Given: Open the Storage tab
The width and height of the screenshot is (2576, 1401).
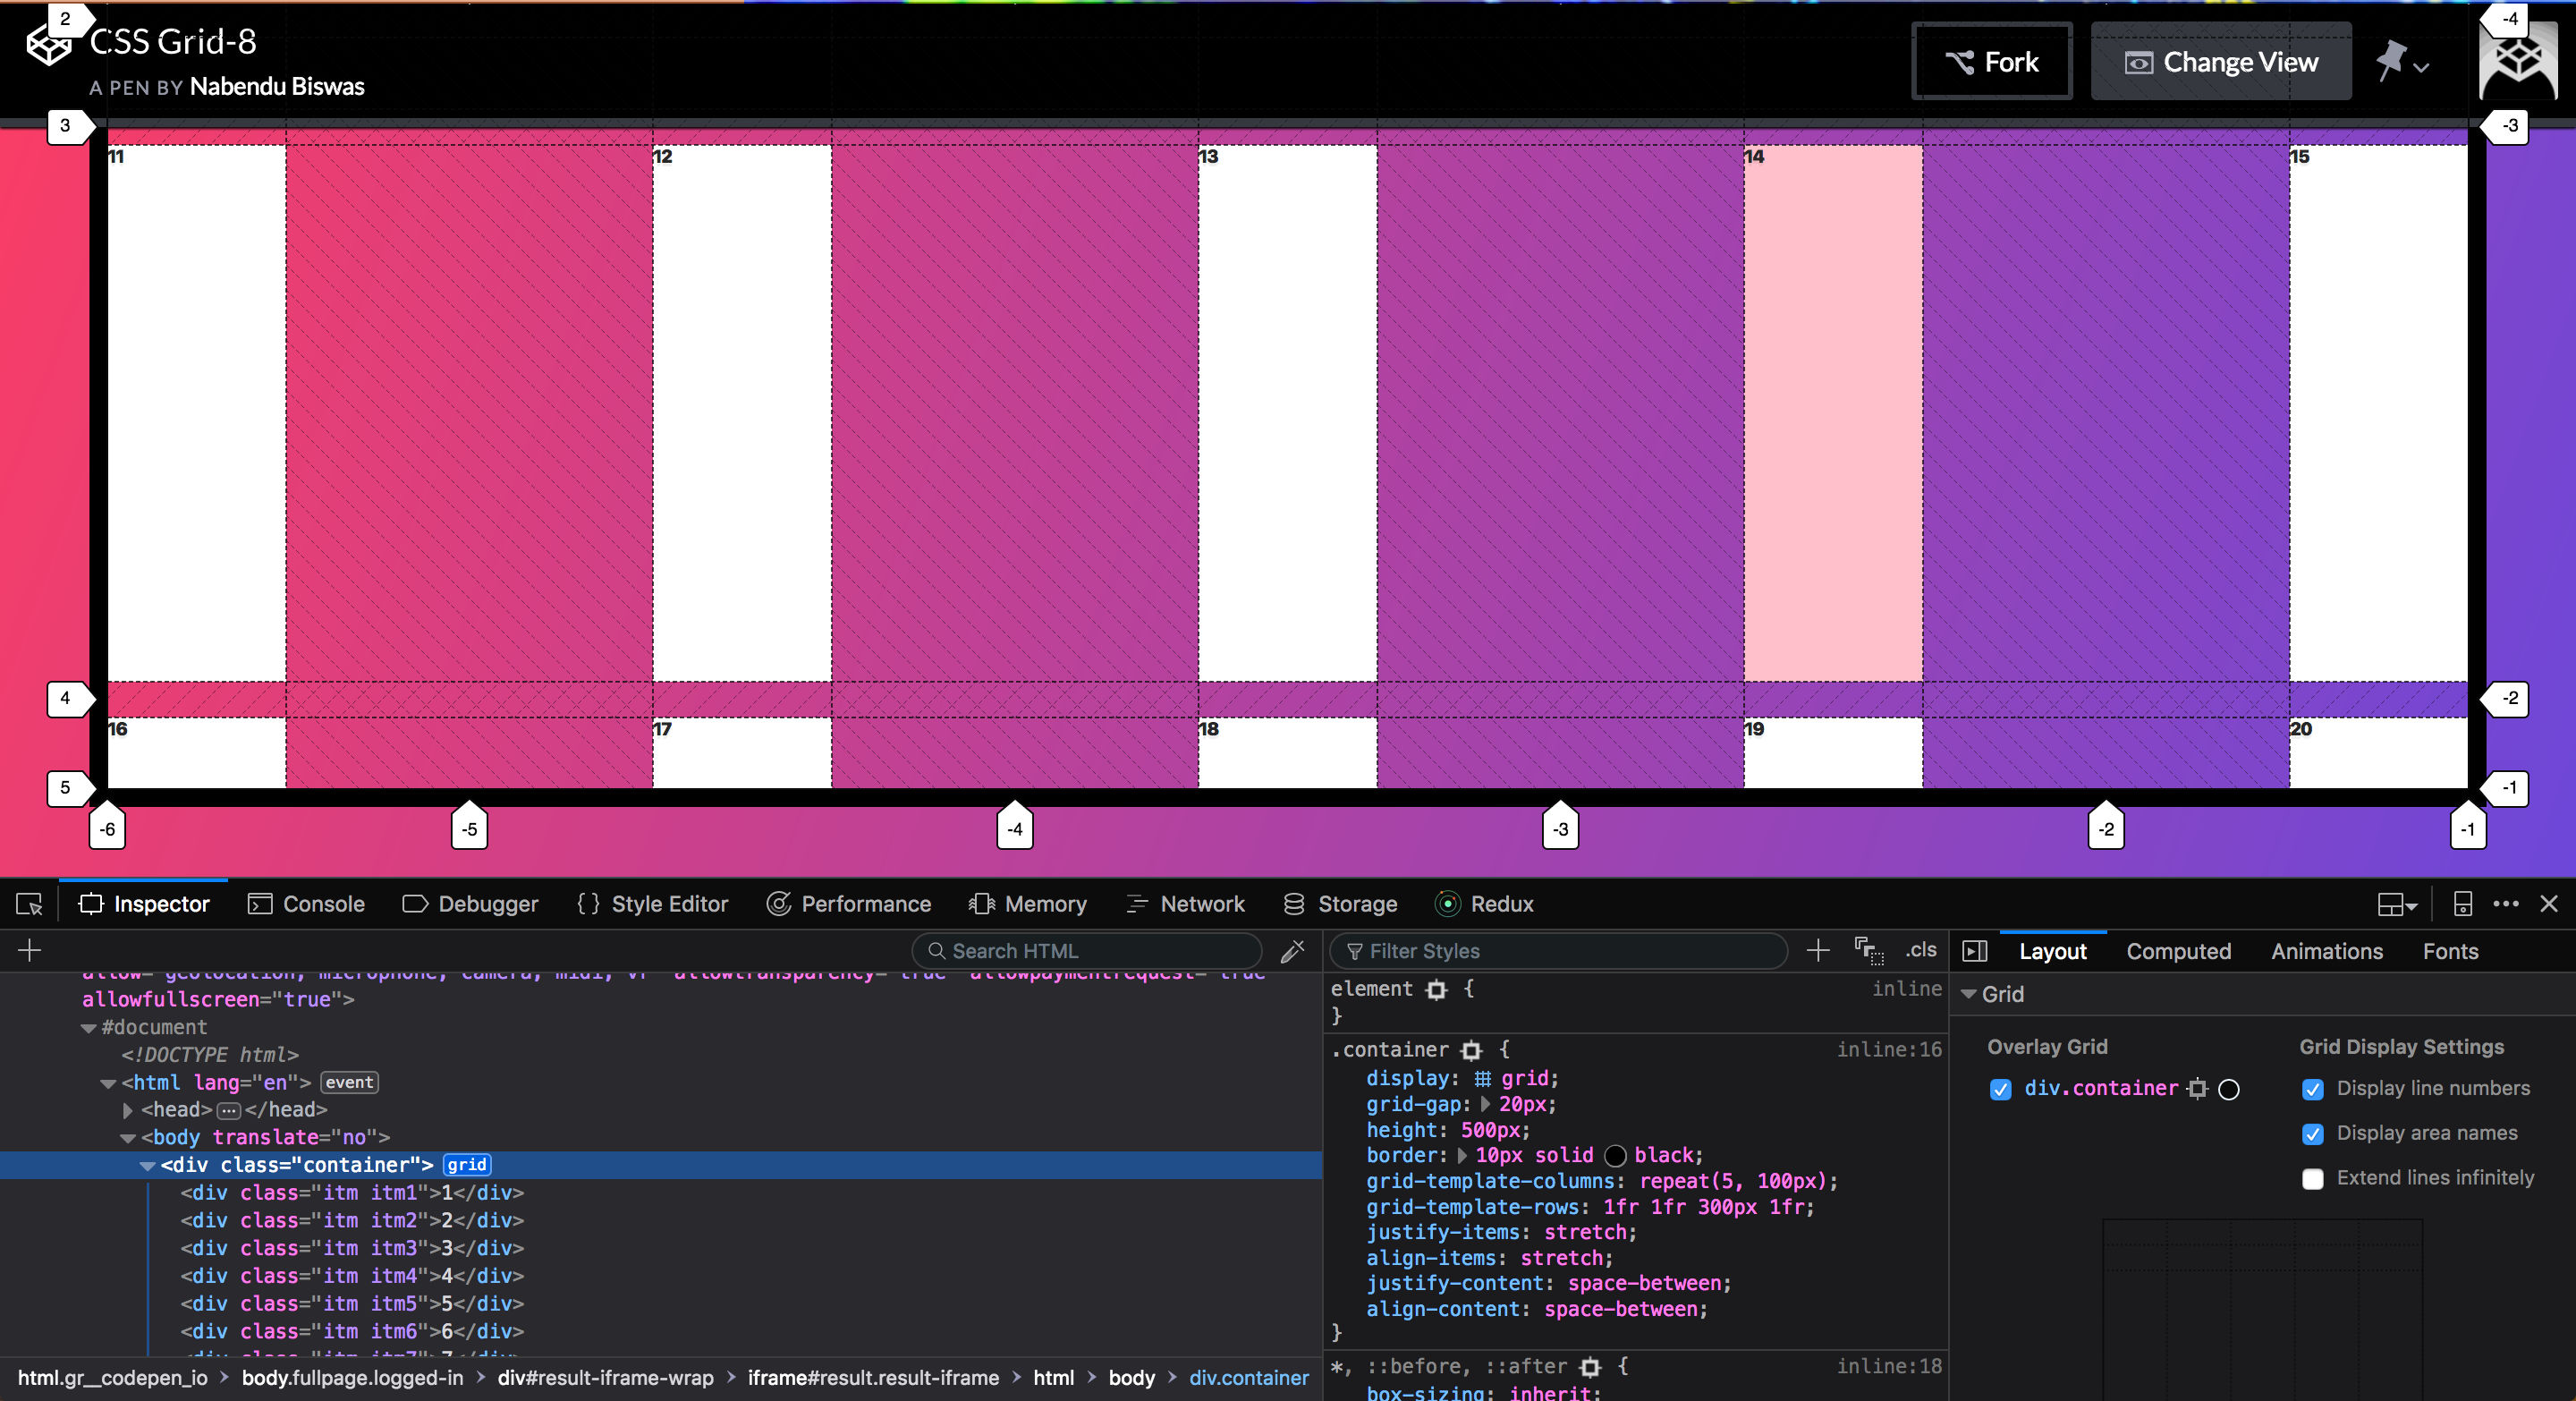Looking at the screenshot, I should pos(1340,904).
